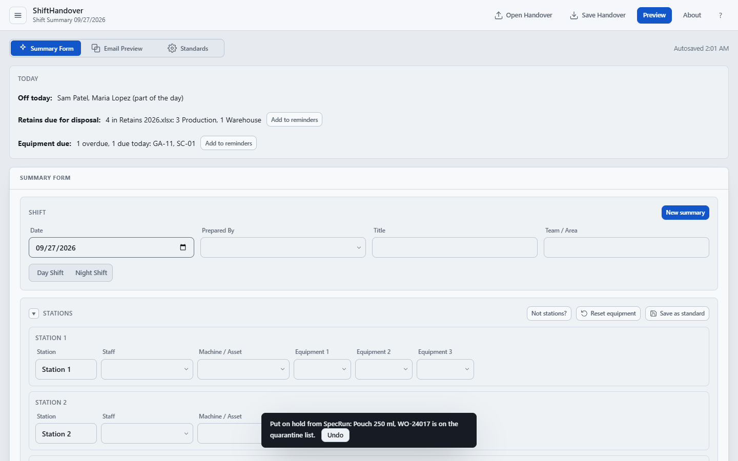Select Night Shift toggle
This screenshot has height=461, width=738.
coord(91,273)
